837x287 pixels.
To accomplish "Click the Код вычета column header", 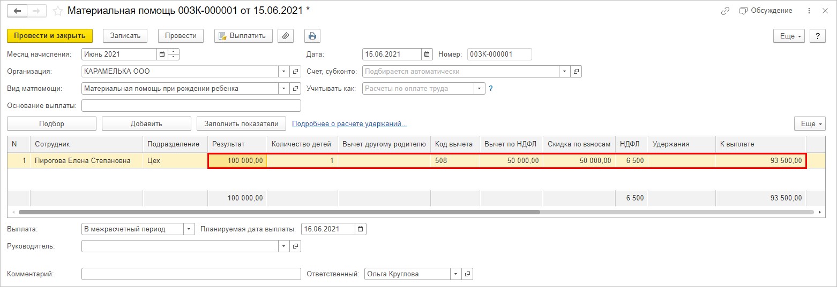I will (455, 144).
